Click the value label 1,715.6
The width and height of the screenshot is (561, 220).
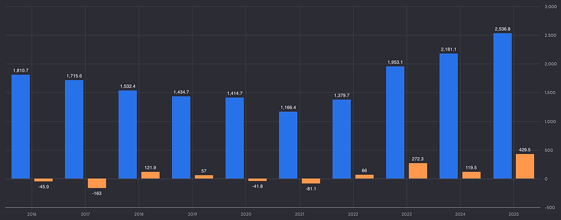[74, 76]
